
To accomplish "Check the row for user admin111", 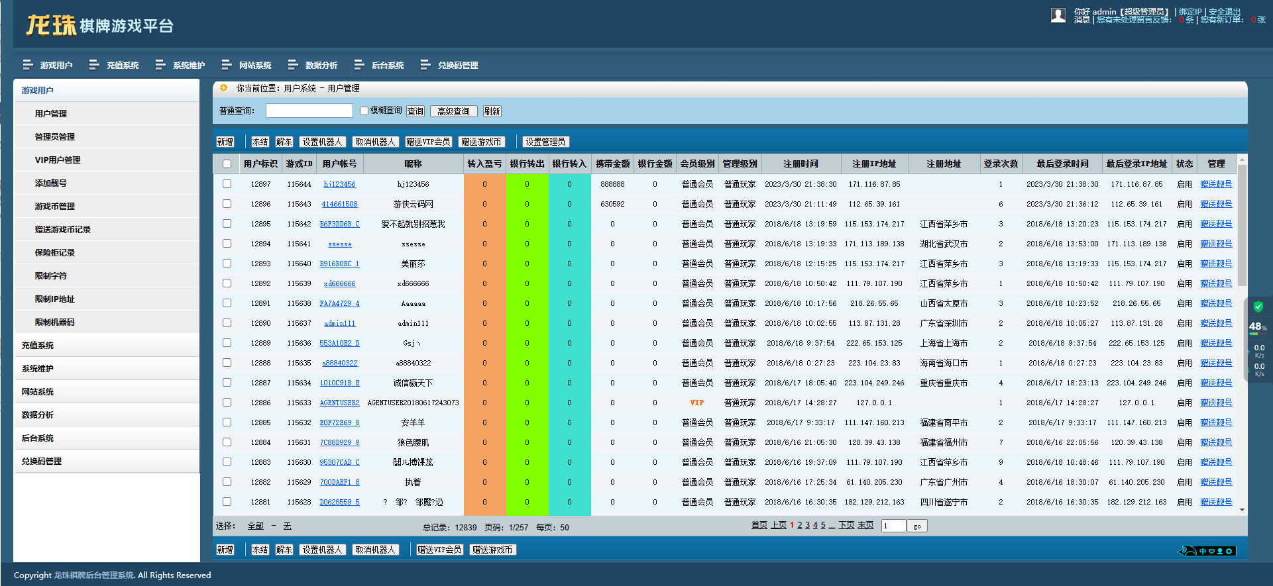I will (x=227, y=322).
